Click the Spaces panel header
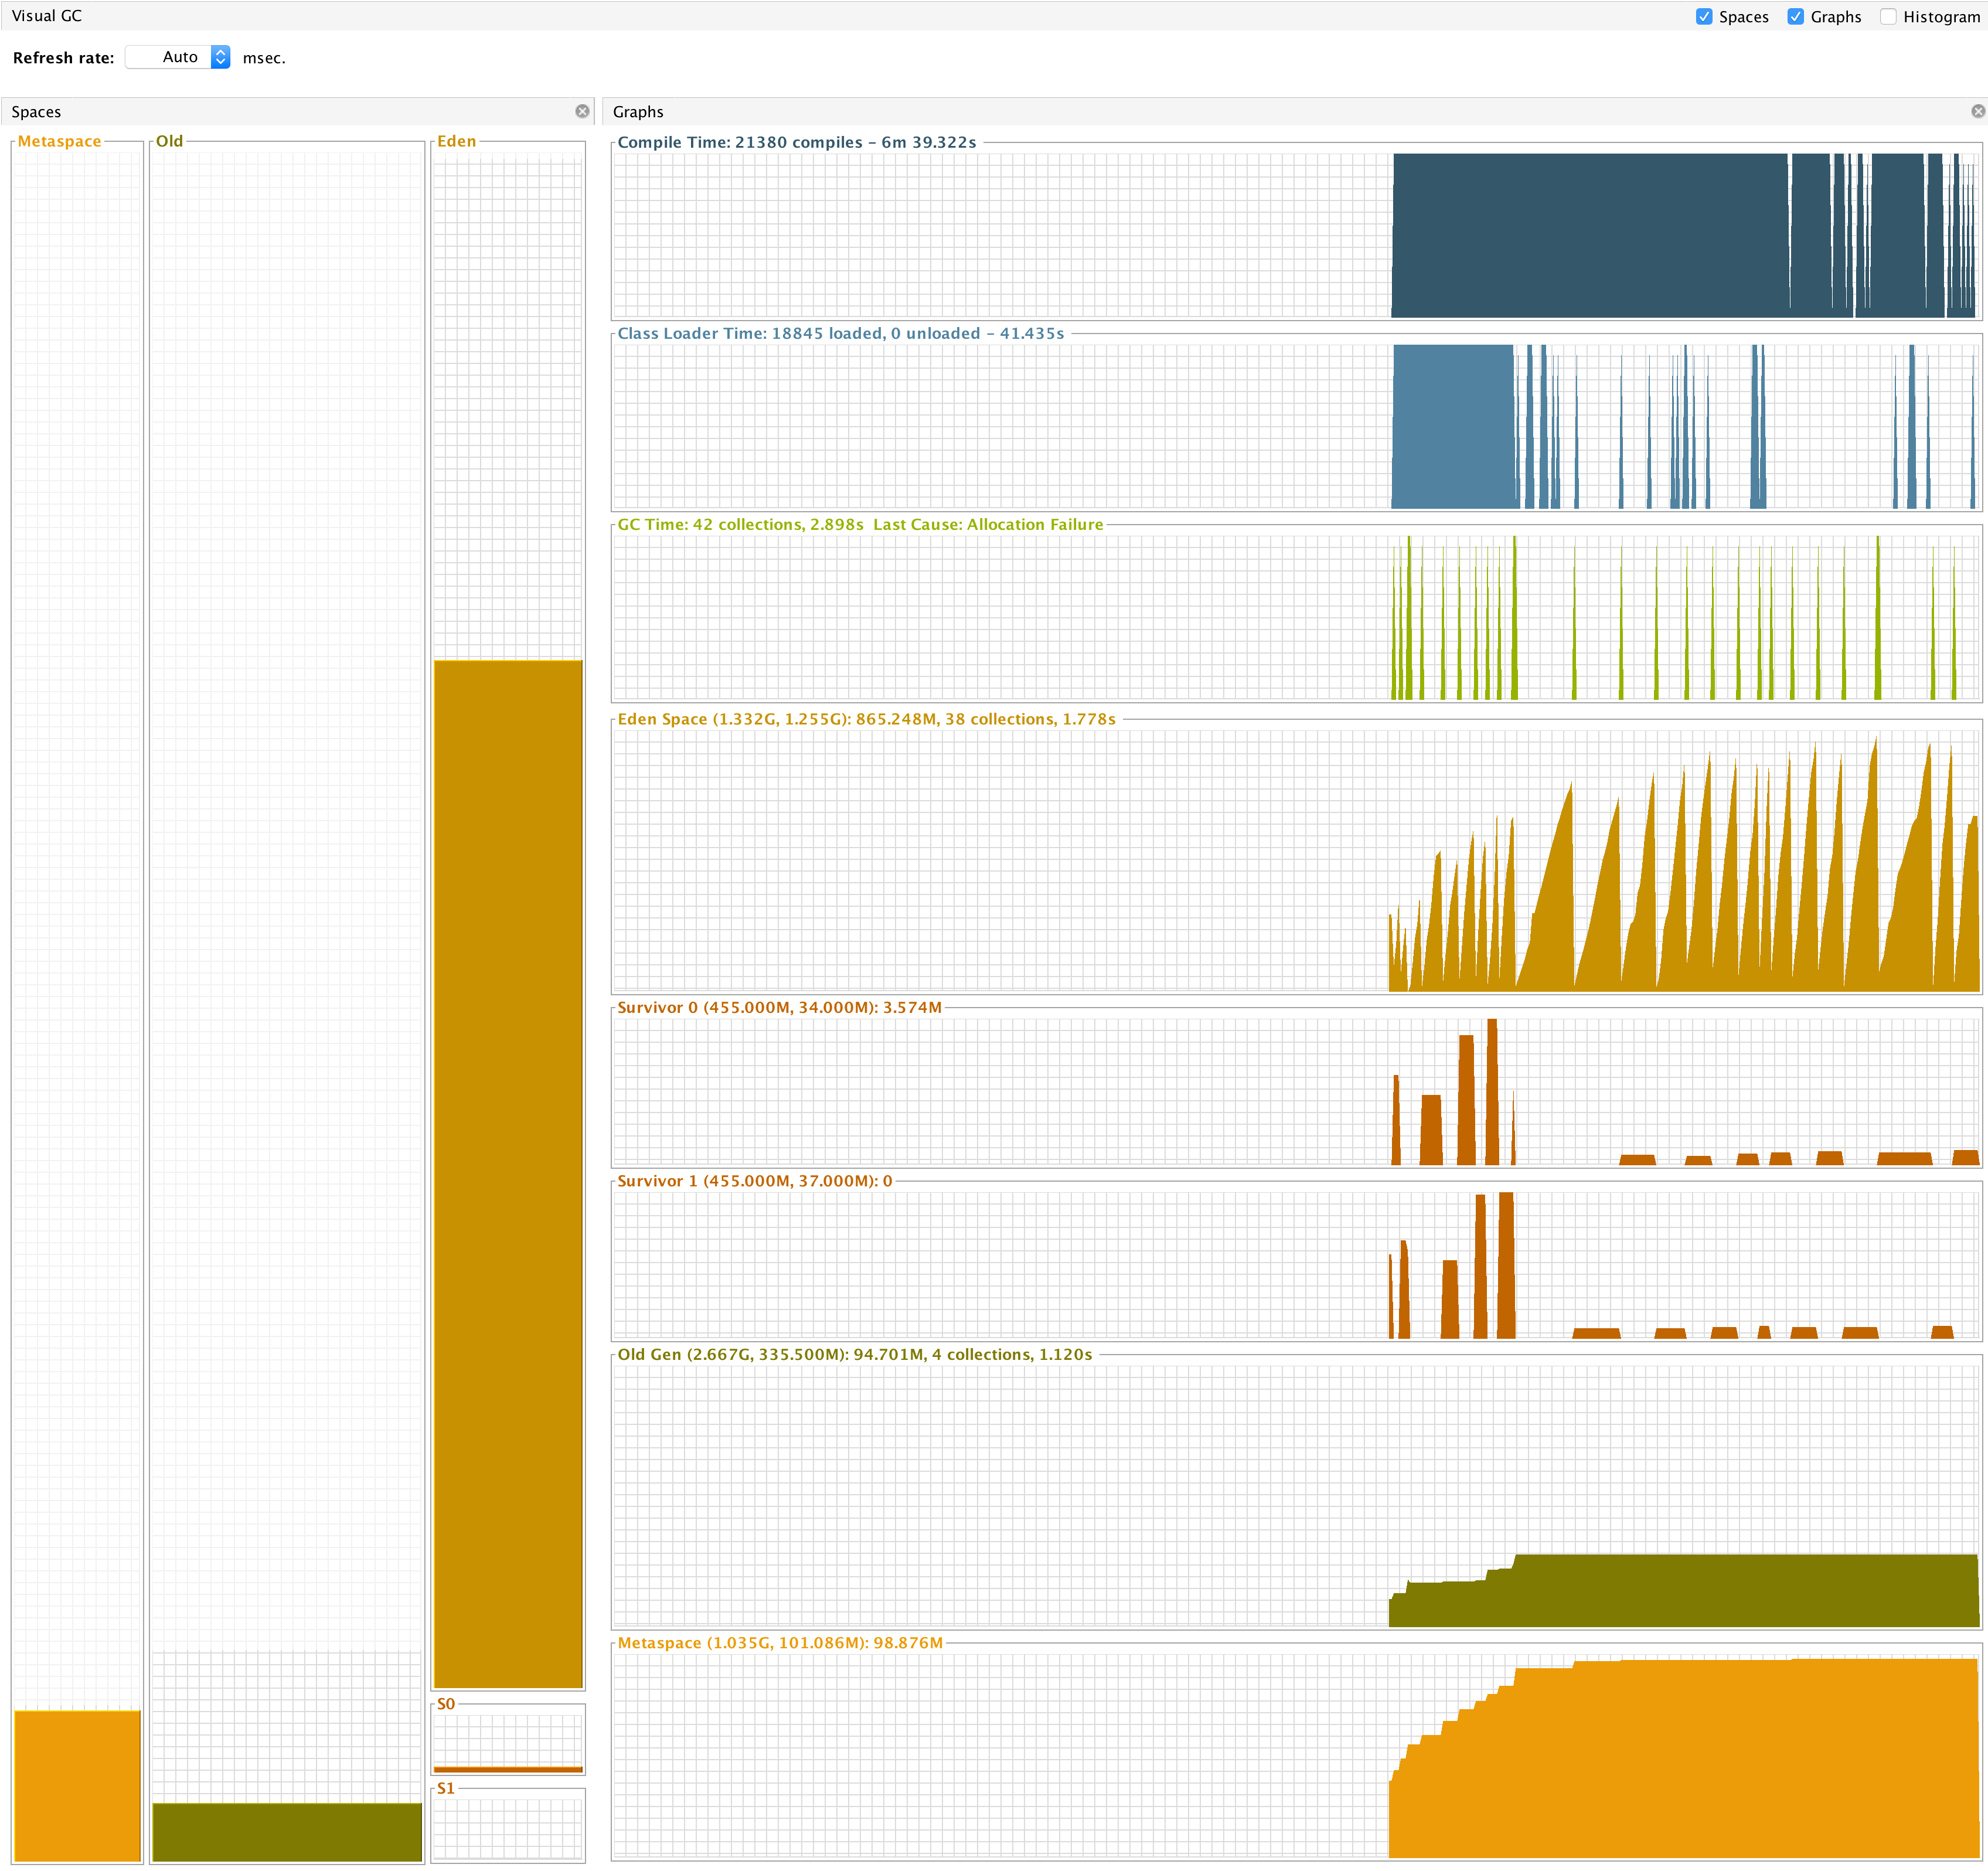This screenshot has width=1988, height=1871. pyautogui.click(x=36, y=111)
